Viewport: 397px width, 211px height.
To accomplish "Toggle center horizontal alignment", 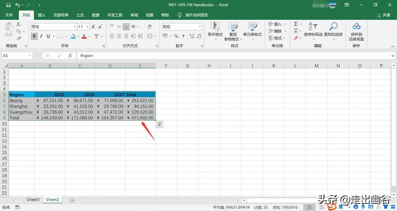I will tap(119, 36).
